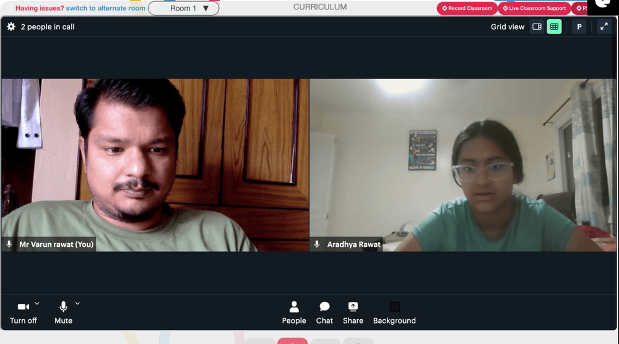Switch to speaker view layout icon
The width and height of the screenshot is (619, 344).
537,27
